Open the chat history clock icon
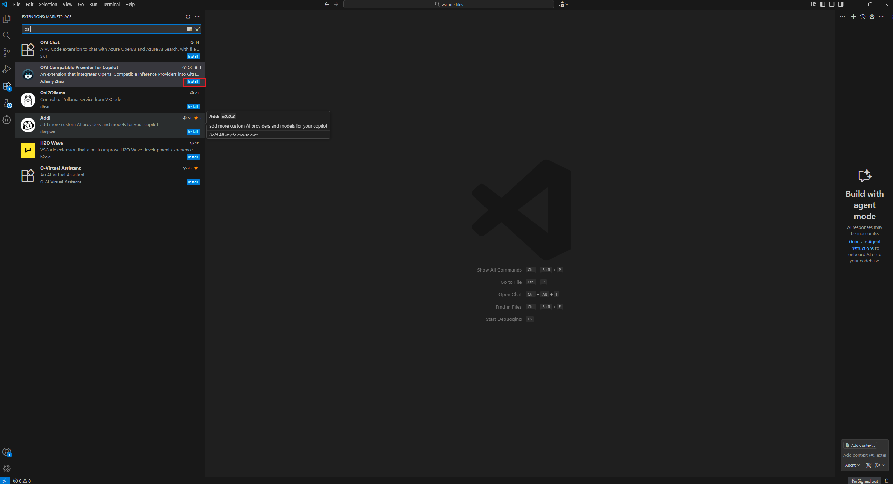 coord(863,17)
